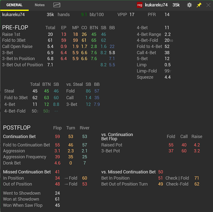Open settings via the gear icon
This screenshot has width=213, height=212.
[189, 5]
